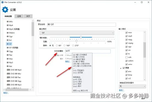Select the 转 Flac preset
152x102 pixels.
(10, 55)
